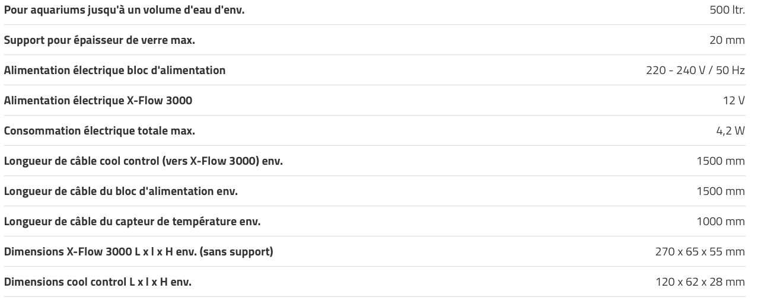The width and height of the screenshot is (761, 307).
Task: Select the 1000 mm sensor cable value
Action: click(x=721, y=221)
